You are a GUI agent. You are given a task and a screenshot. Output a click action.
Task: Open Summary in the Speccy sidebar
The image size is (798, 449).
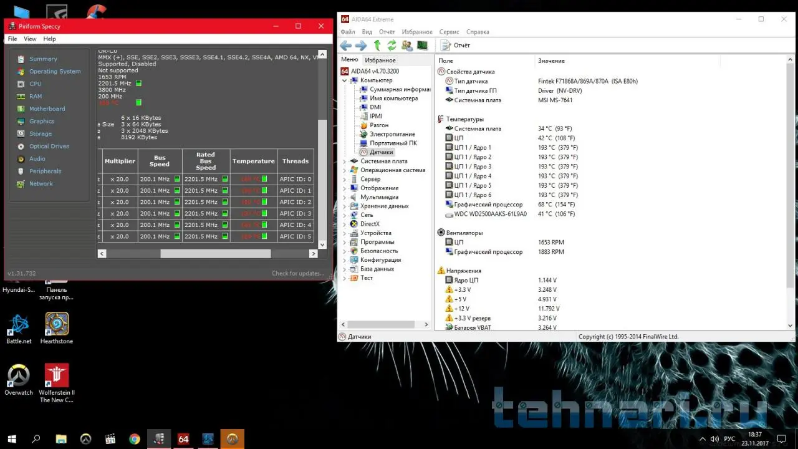[43, 59]
